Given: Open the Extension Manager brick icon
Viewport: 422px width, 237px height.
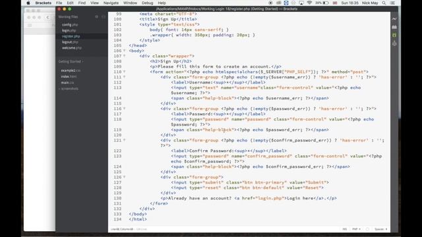Looking at the screenshot, I should 394,27.
